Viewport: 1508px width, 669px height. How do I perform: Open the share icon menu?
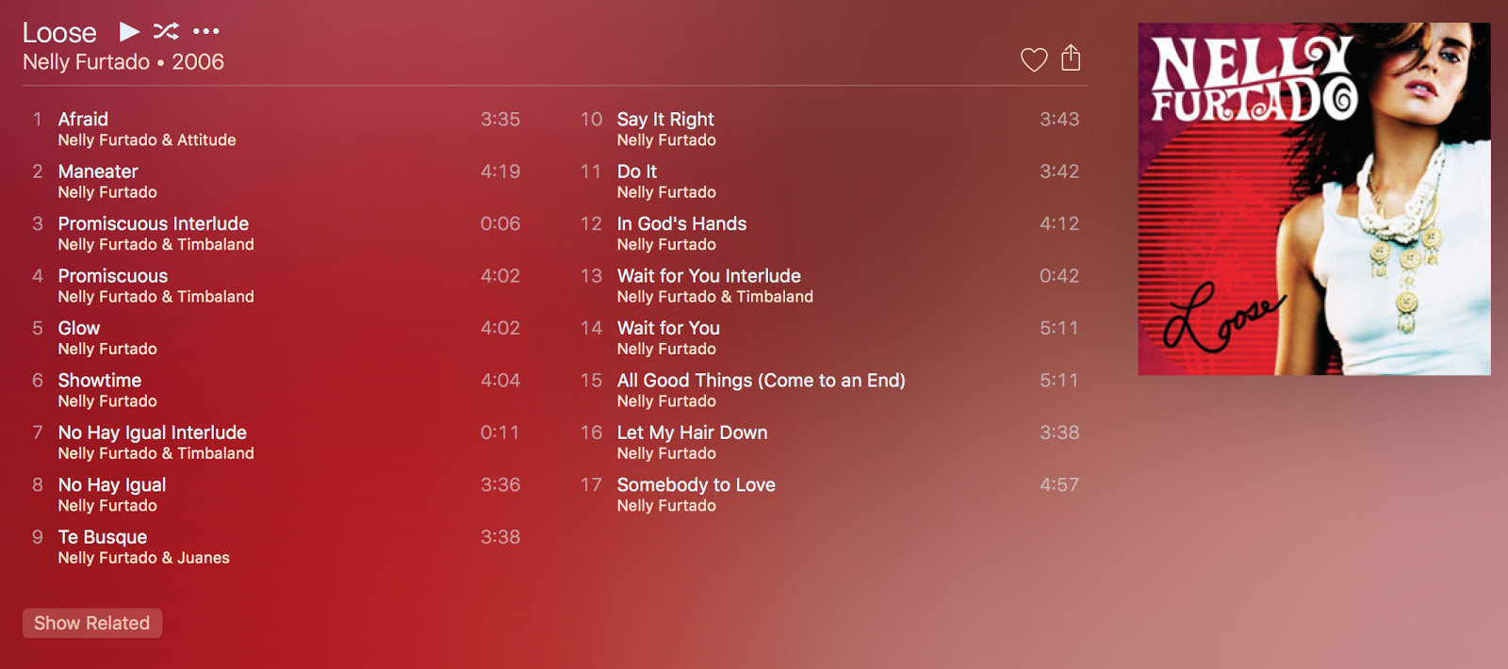(x=1071, y=58)
